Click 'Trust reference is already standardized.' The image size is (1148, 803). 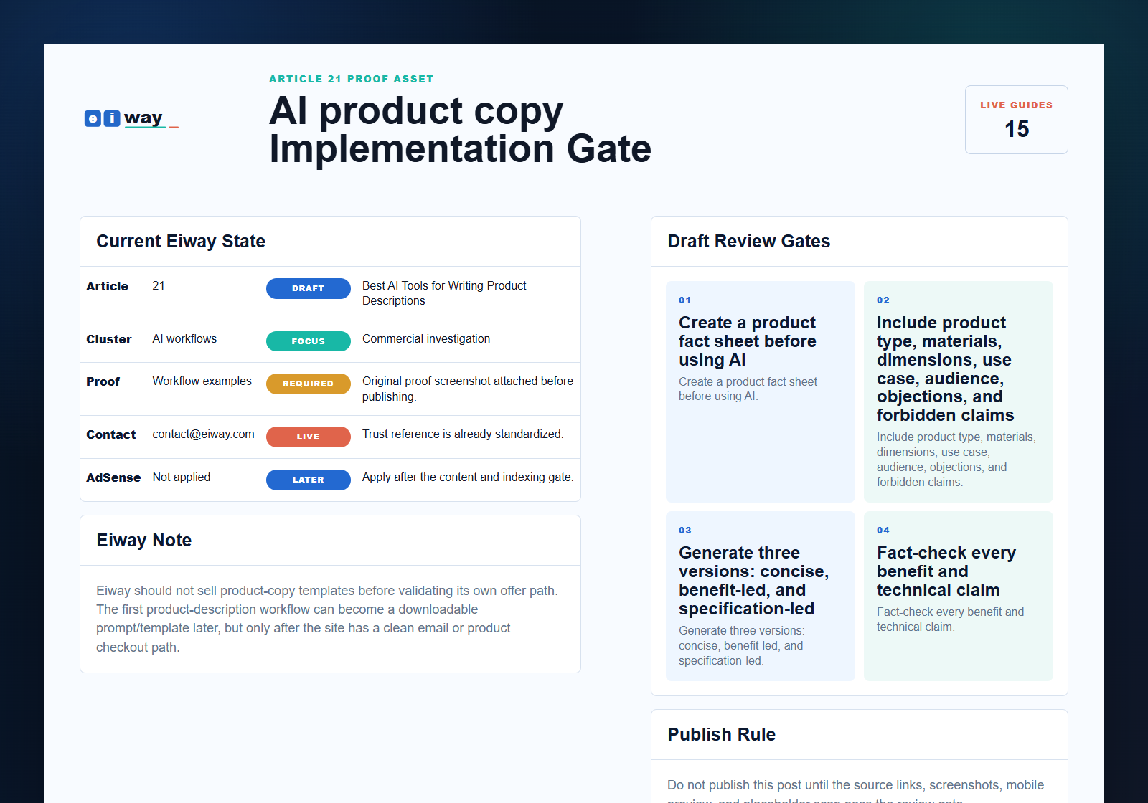click(x=463, y=434)
